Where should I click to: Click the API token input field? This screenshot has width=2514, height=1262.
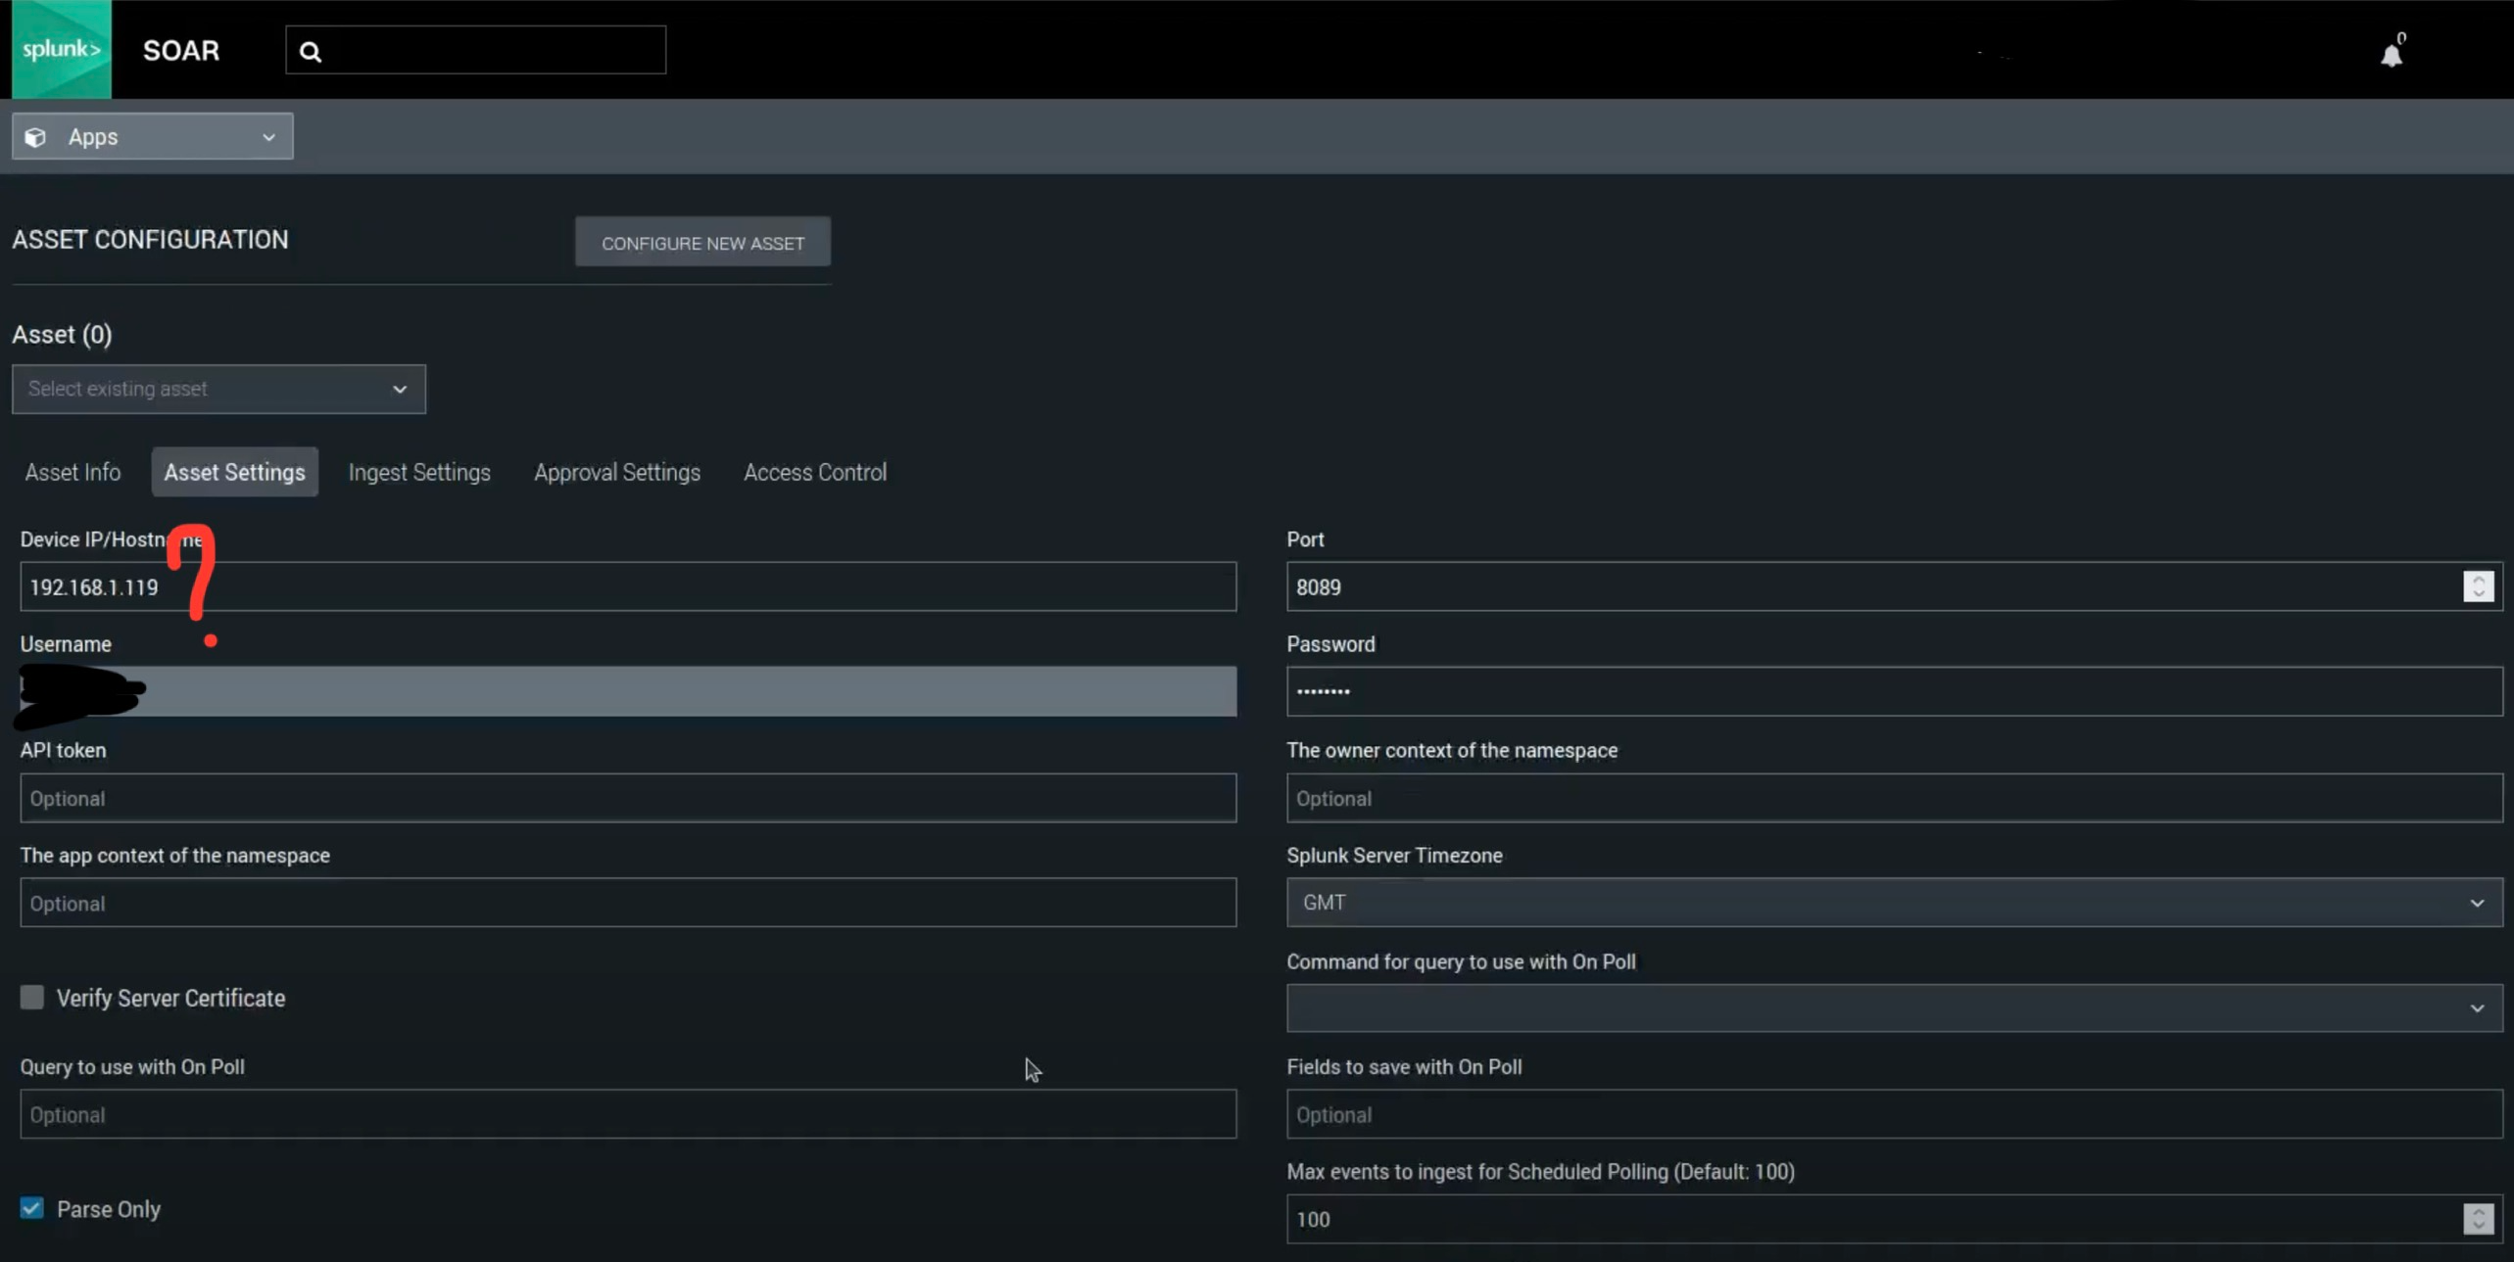pos(627,798)
